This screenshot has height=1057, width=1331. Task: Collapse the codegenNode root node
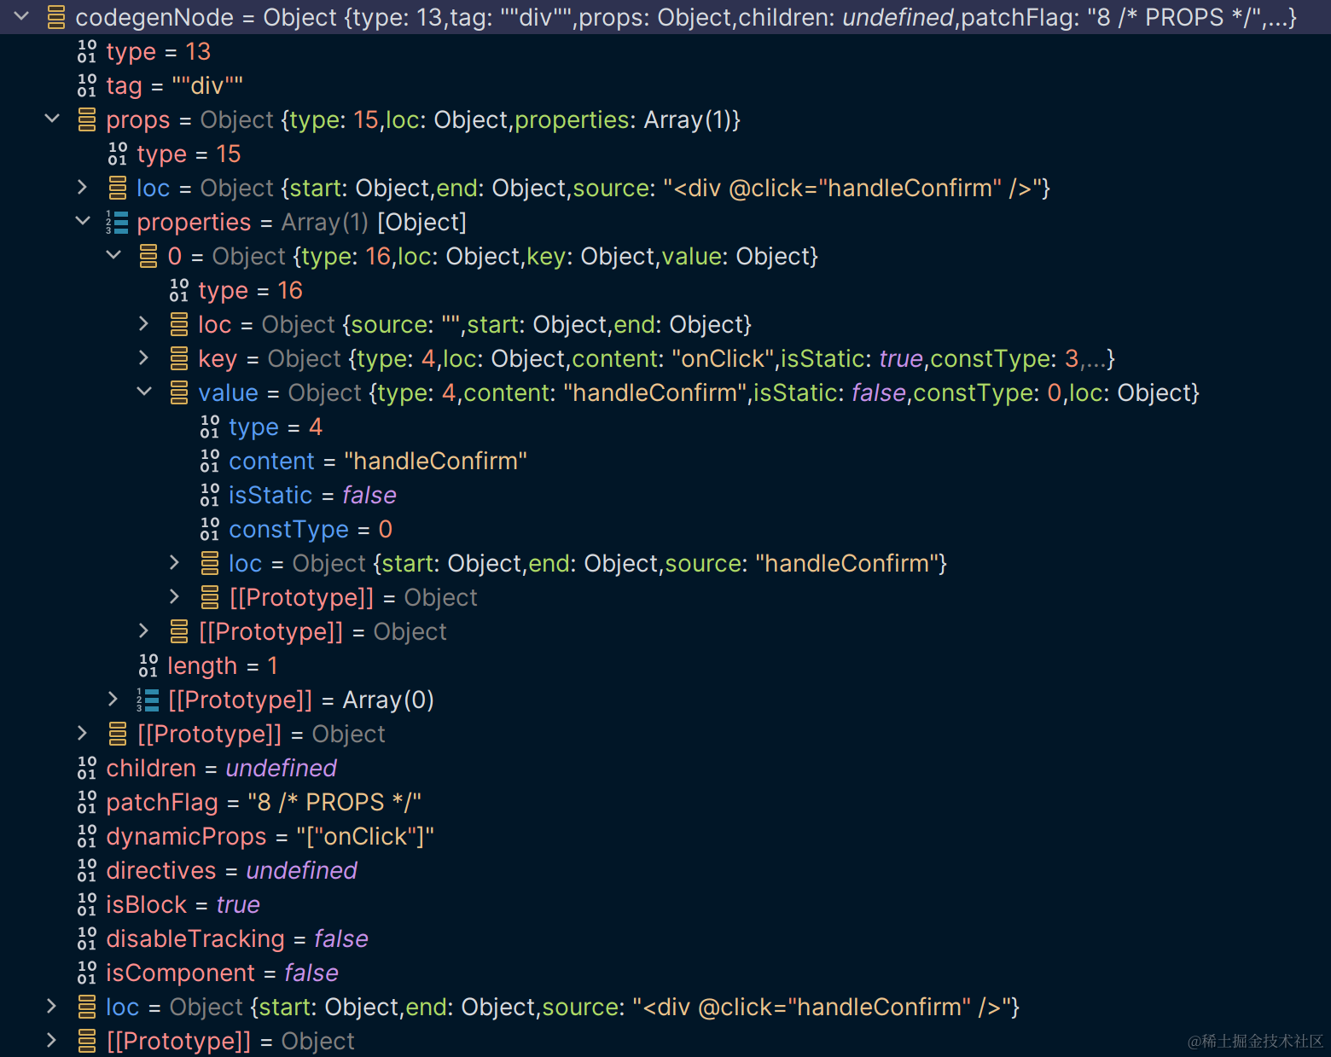(21, 16)
